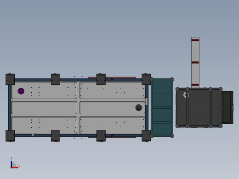
Task: Select the dark round port on the grey panel
Action: (x=139, y=107)
